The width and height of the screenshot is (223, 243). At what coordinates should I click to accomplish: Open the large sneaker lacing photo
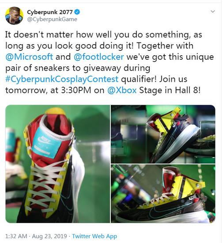[57, 164]
